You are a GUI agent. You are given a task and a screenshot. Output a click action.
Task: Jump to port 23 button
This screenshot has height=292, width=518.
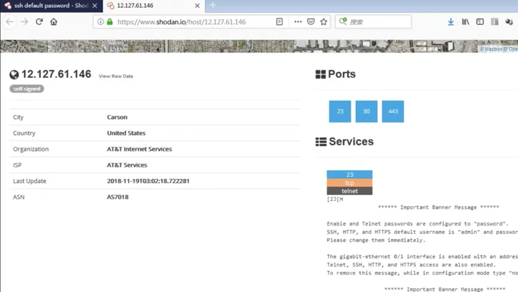340,111
